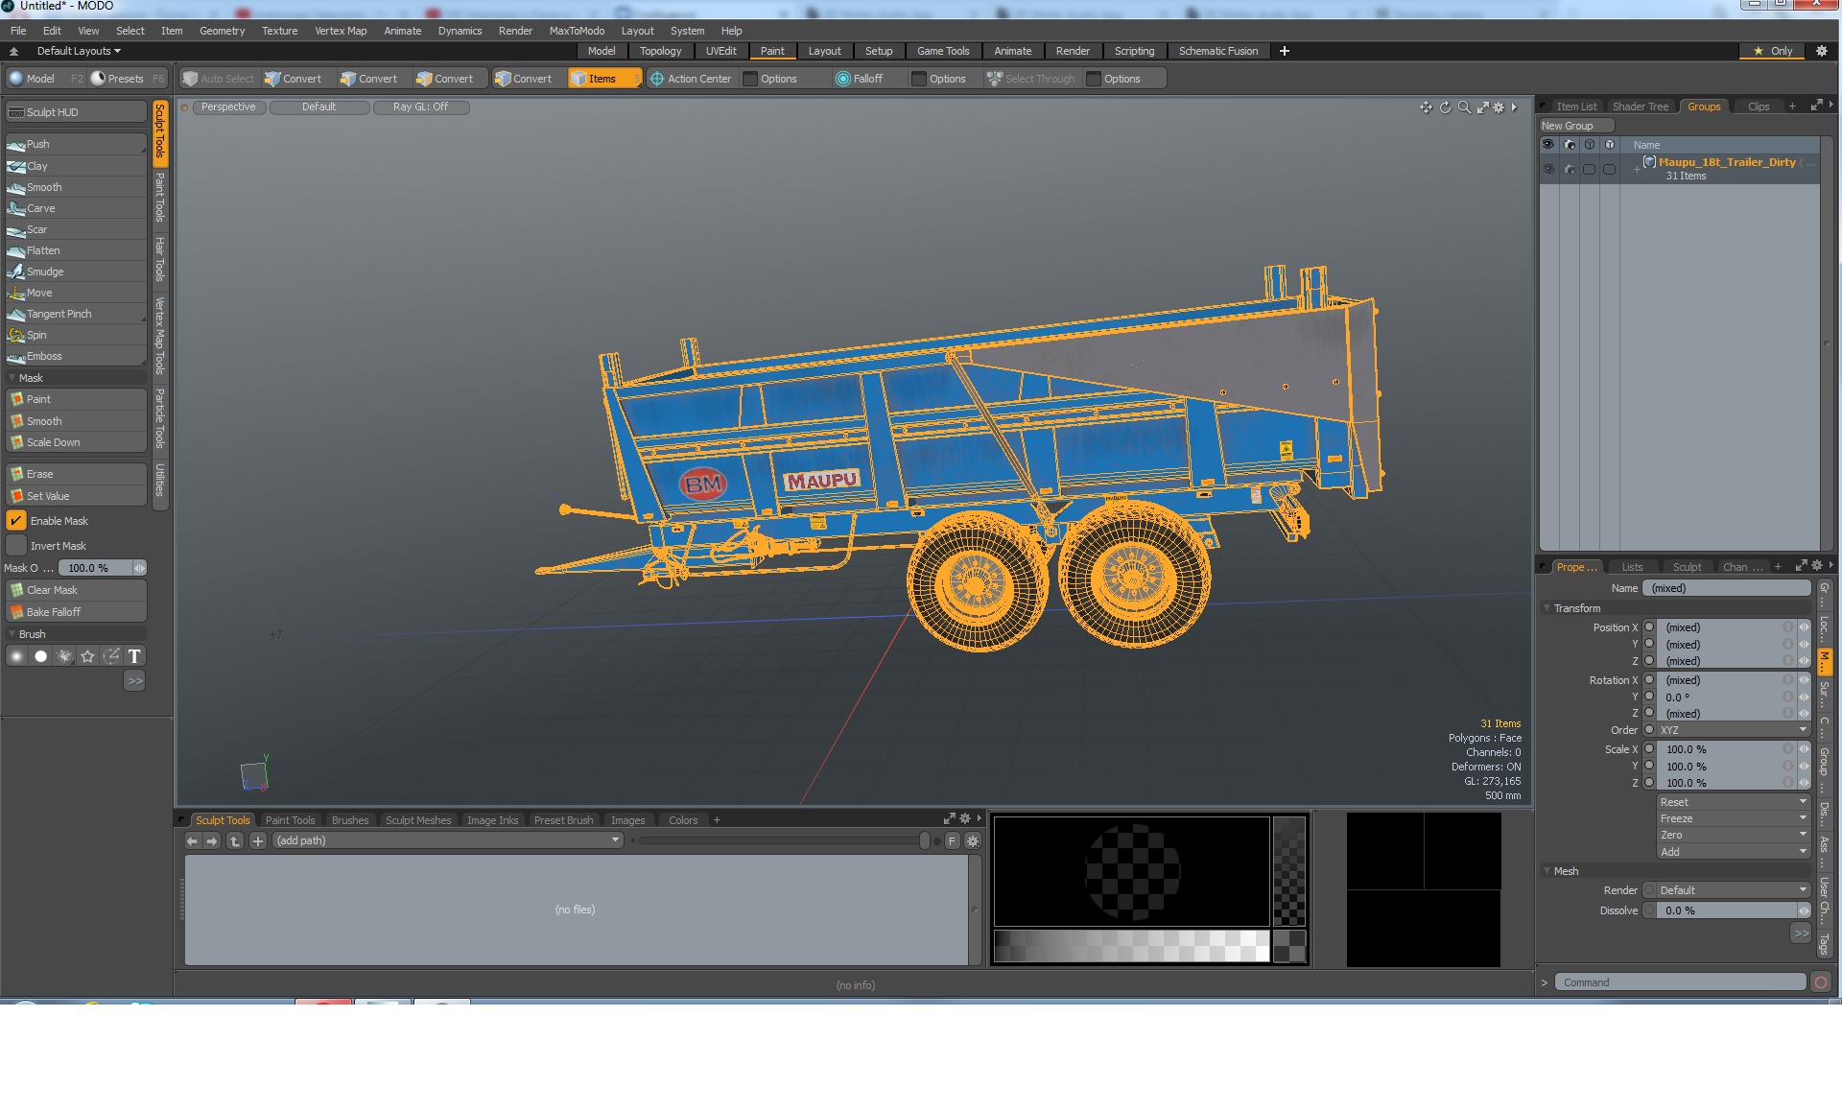This screenshot has width=1842, height=1111.
Task: Select the Emboss sculpt tool
Action: tap(76, 356)
